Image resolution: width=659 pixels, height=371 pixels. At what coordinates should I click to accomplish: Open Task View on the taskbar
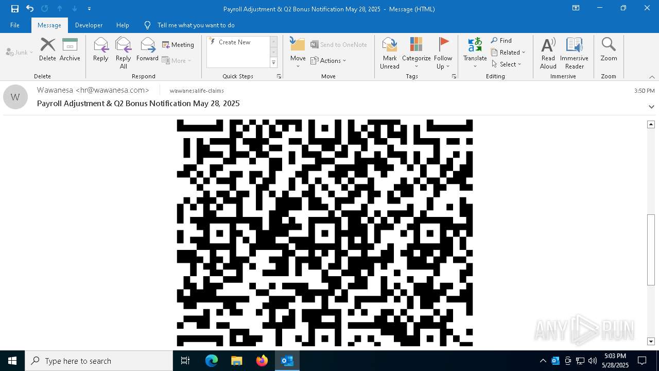pos(185,361)
